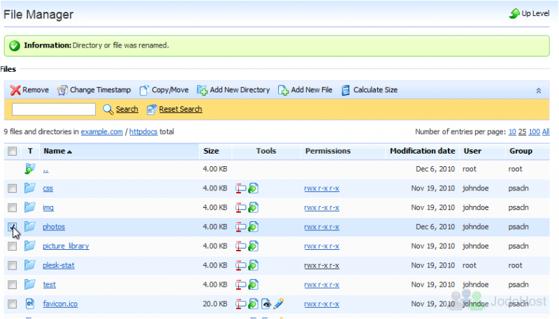Show 100 entries per page
The height and width of the screenshot is (319, 559).
pos(534,132)
